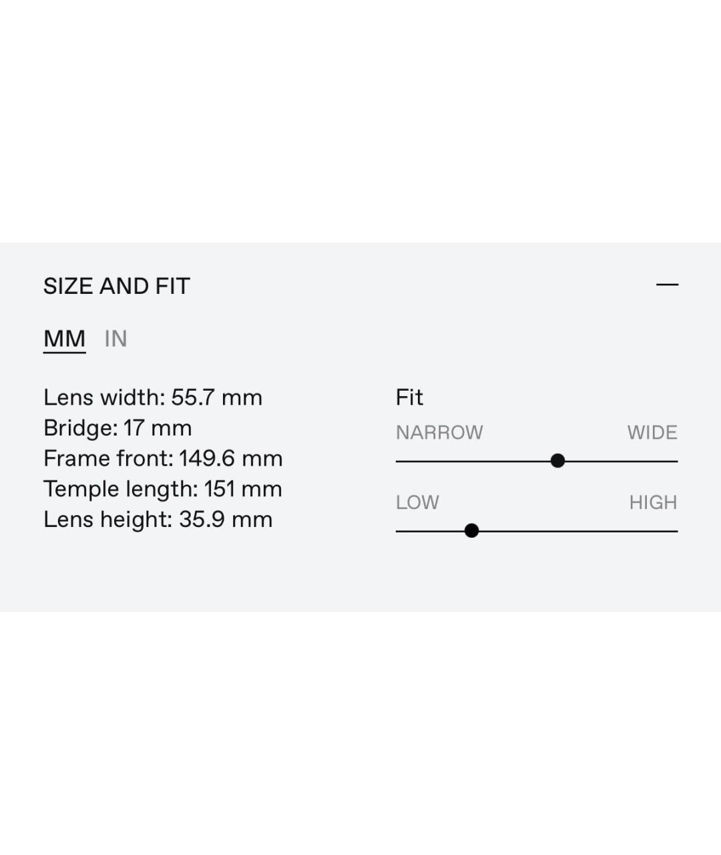Image resolution: width=721 pixels, height=855 pixels.
Task: Click the 55.7 mm lens width value
Action: point(216,397)
